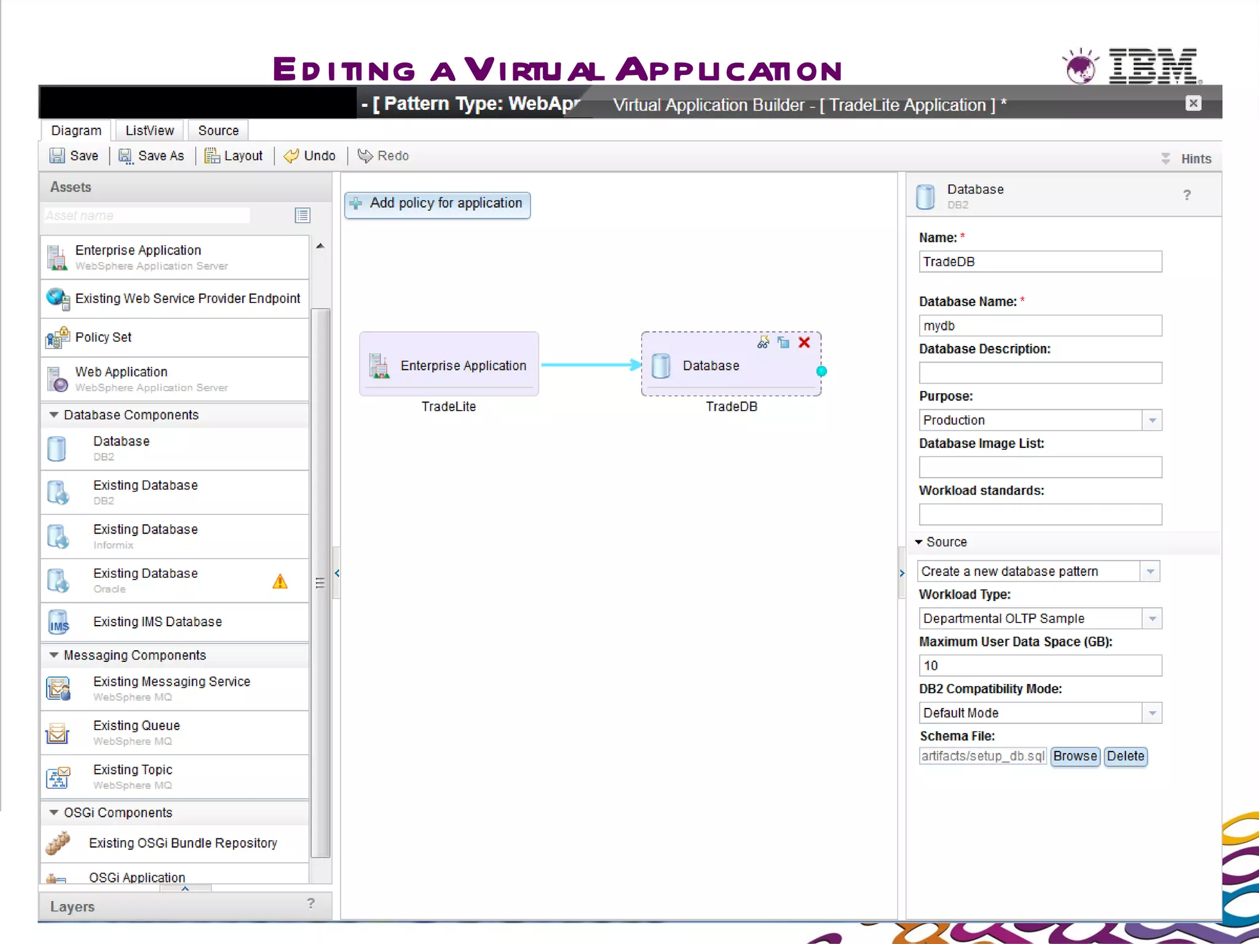
Task: Select Existing Database Informix asset
Action: [175, 537]
